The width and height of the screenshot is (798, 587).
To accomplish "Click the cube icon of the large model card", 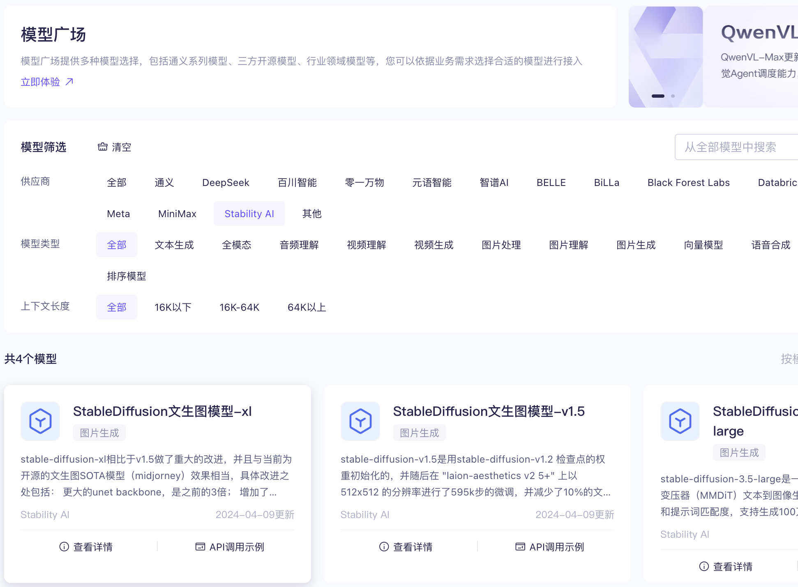I will pyautogui.click(x=680, y=421).
